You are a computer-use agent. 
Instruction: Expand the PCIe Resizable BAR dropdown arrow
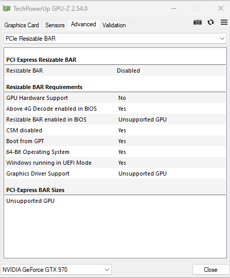tap(222, 39)
